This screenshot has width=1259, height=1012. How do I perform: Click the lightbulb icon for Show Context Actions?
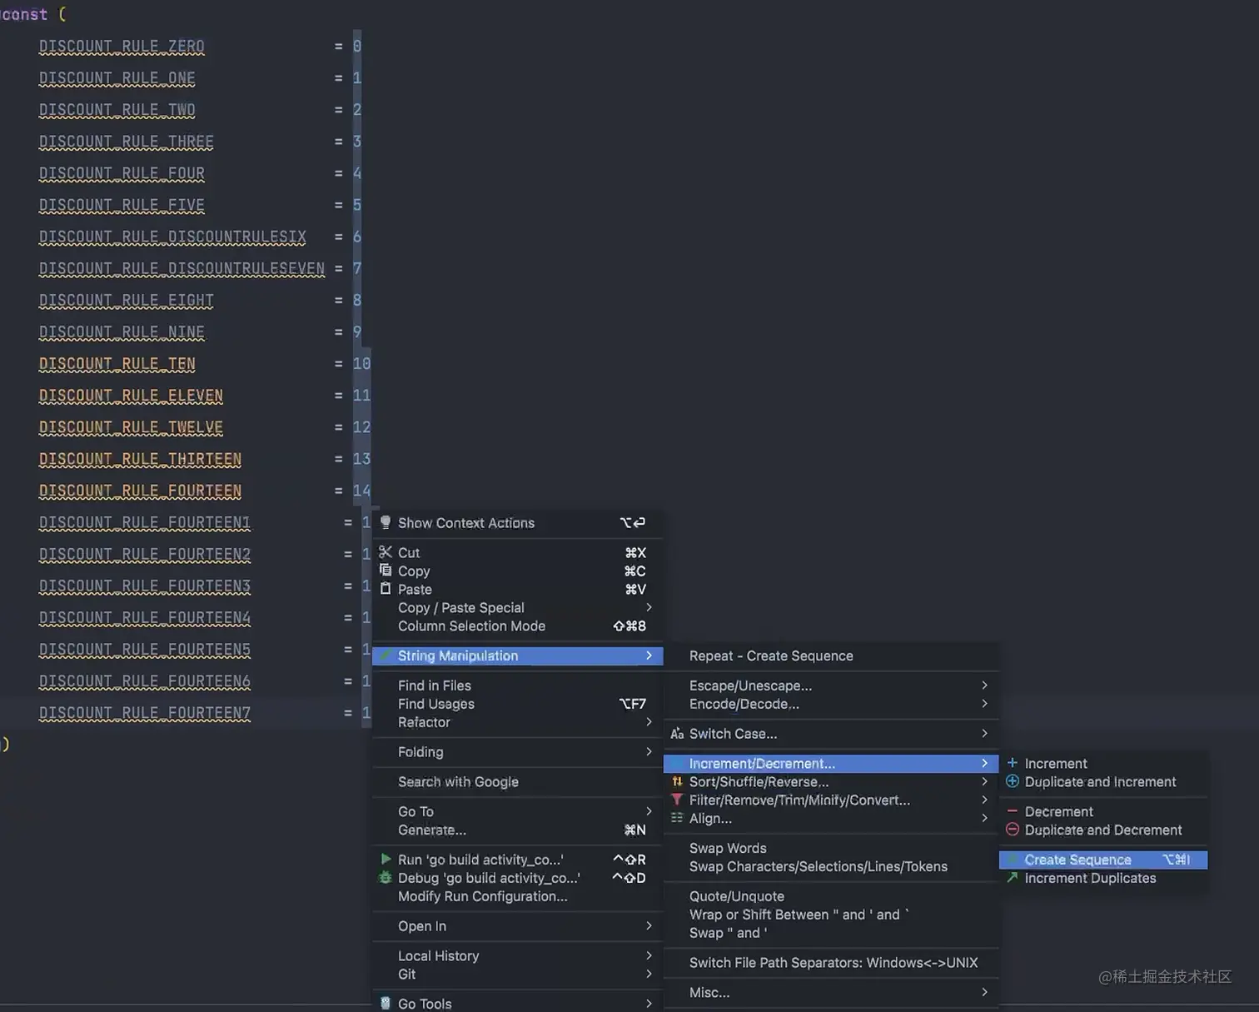(386, 522)
